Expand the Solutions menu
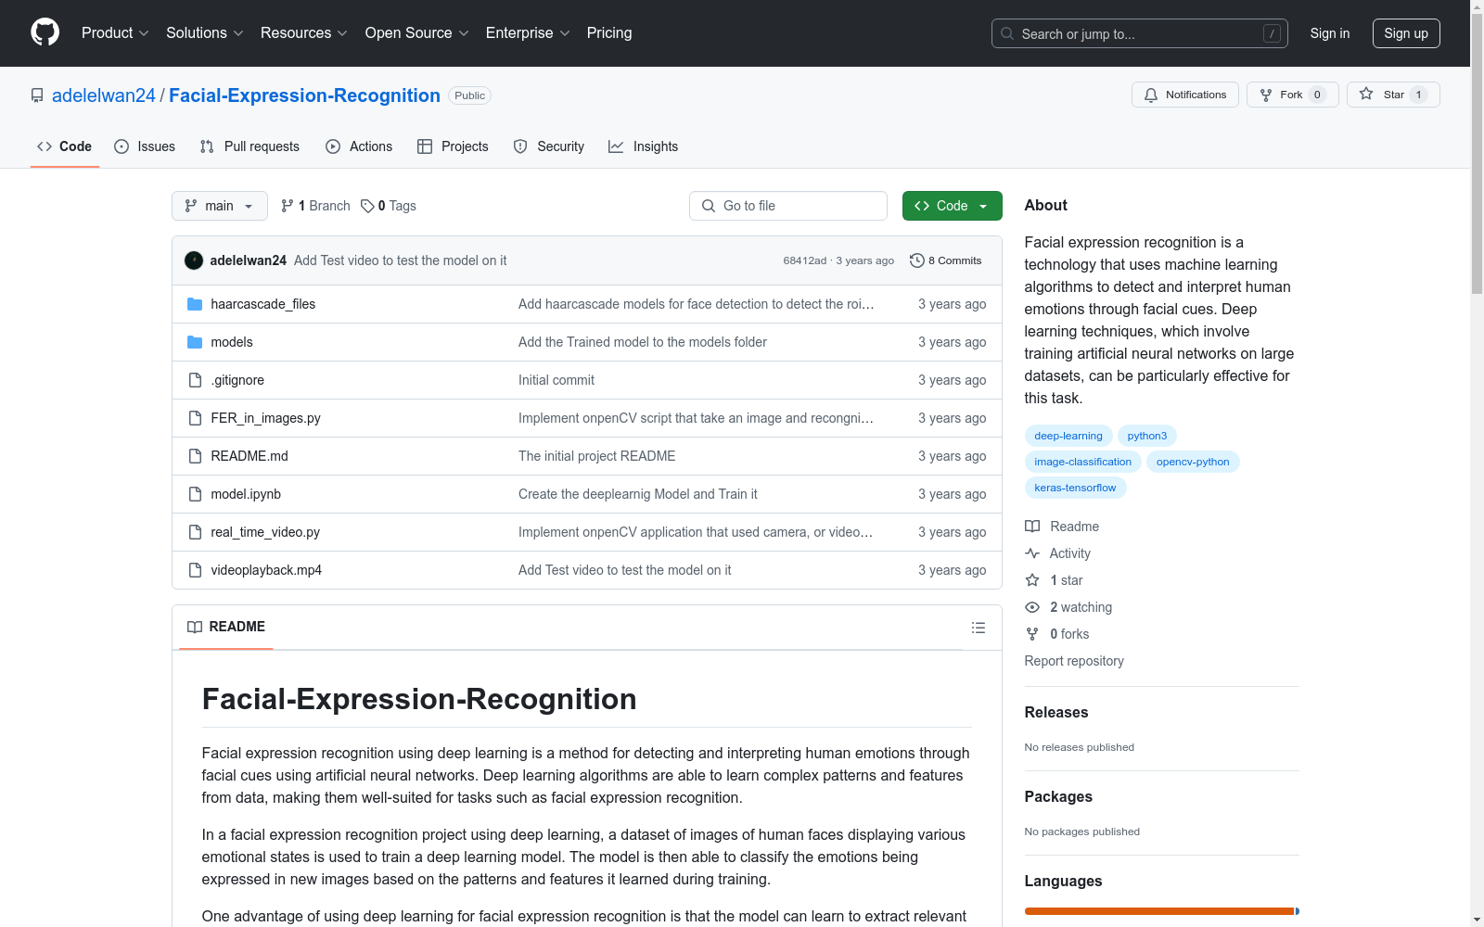The height and width of the screenshot is (927, 1484). pos(205,33)
